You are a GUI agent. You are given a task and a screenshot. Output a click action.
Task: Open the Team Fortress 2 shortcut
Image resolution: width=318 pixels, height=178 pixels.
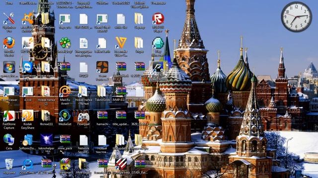pyautogui.click(x=102, y=67)
